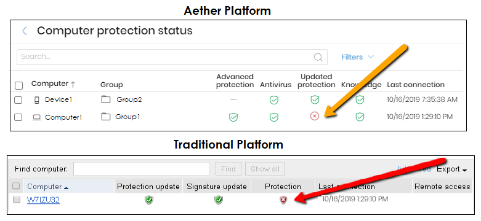Tick the checkbox next to Computer1
The width and height of the screenshot is (481, 221).
tap(18, 117)
